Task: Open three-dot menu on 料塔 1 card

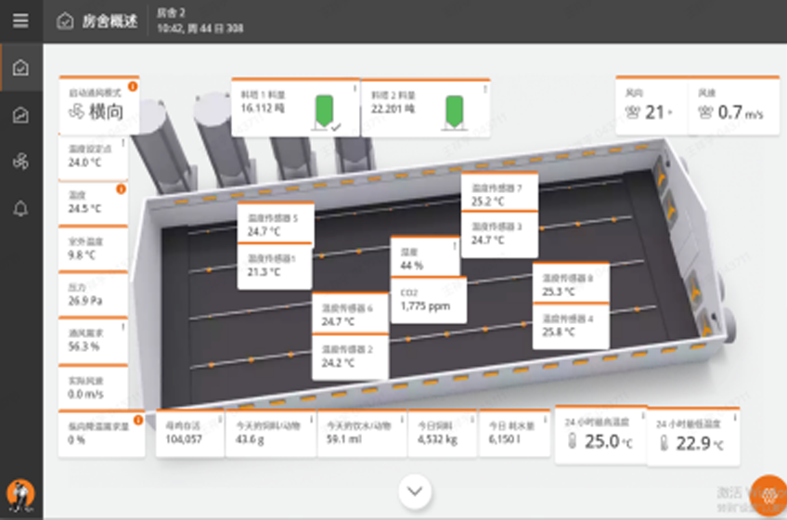Action: [354, 89]
